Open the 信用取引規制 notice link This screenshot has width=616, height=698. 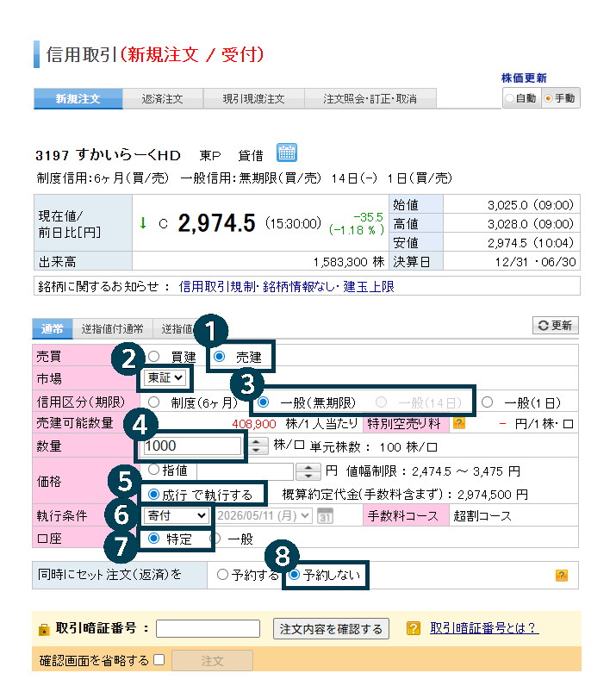[217, 286]
